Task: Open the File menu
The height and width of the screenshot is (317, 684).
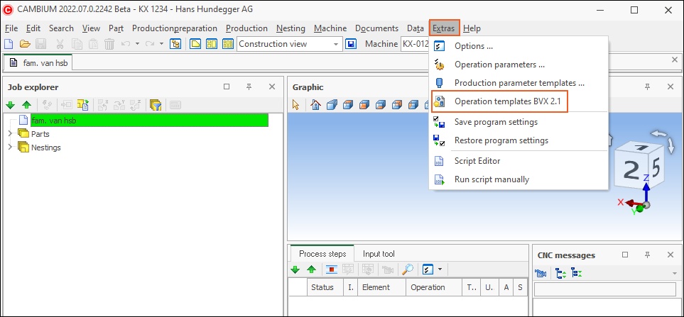Action: 11,28
